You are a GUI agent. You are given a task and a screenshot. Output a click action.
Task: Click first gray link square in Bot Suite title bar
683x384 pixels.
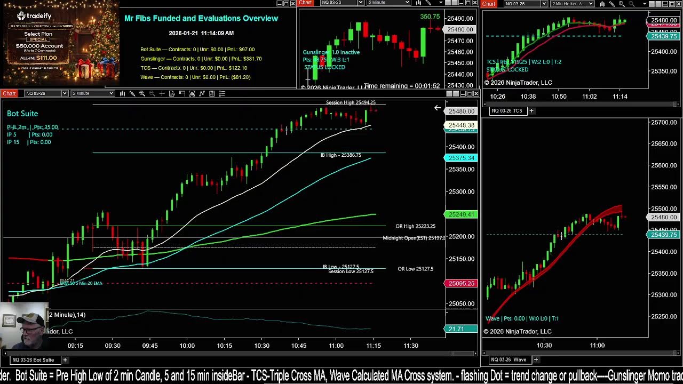(x=449, y=93)
